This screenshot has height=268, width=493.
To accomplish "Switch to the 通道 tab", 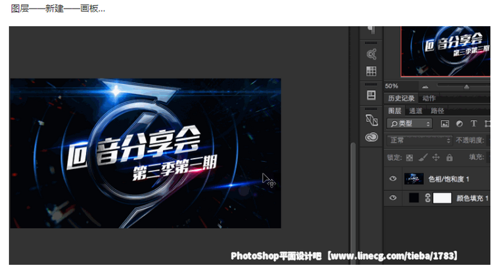I will (415, 111).
